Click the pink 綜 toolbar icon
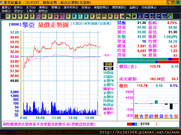The height and width of the screenshot is (135, 181). click(x=62, y=16)
